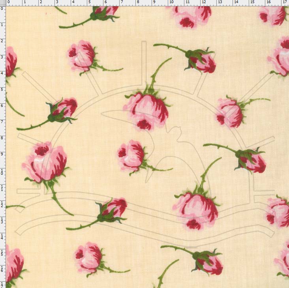Viewport: 289px width, 288px height.
Task: Click the 6 mark on the vertical ruler
Action: 2,106
